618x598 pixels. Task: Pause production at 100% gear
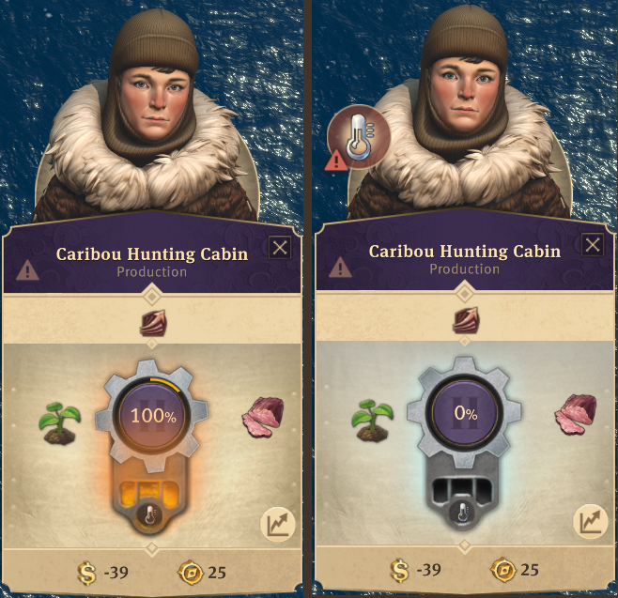click(153, 415)
